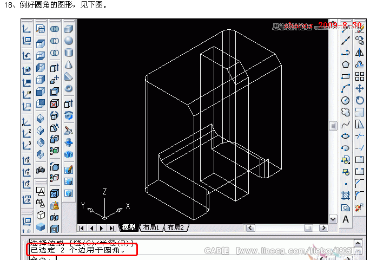Choose the Move Faces tool

tap(55, 80)
